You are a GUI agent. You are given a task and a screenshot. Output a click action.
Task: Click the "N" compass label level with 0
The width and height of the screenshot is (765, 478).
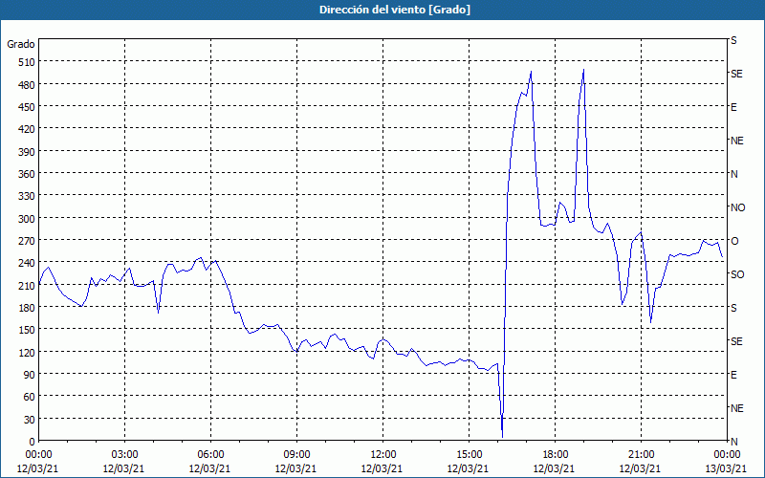pyautogui.click(x=733, y=442)
